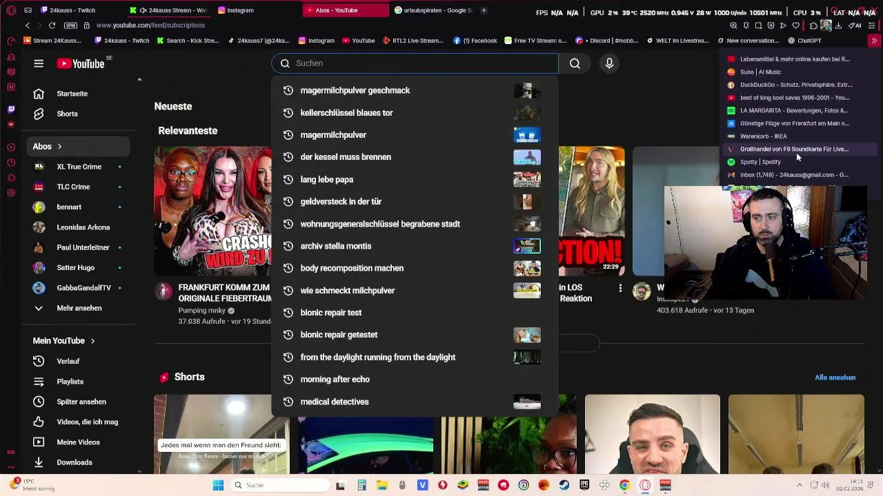
Task: Open a new tab with plus button
Action: pos(484,10)
